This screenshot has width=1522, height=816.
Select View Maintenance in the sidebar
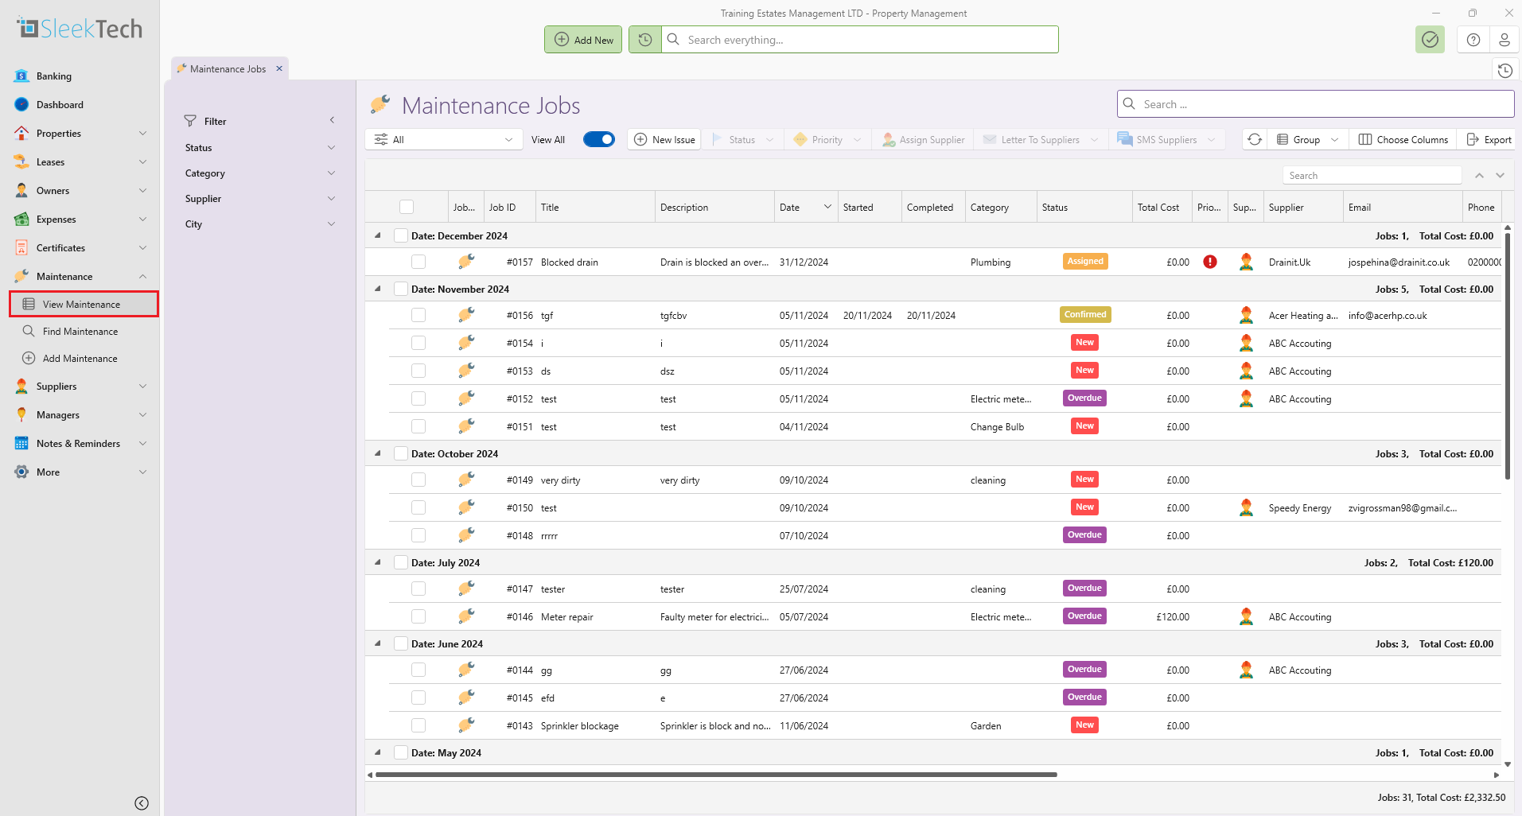[84, 304]
